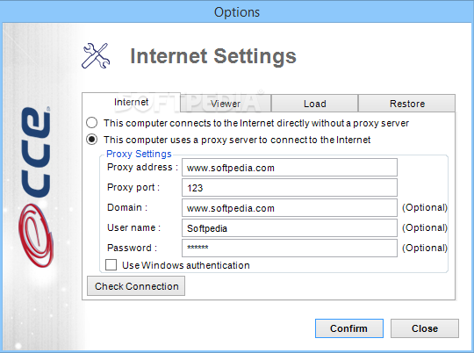Image resolution: width=474 pixels, height=353 pixels.
Task: Enable Use Windows authentication checkbox
Action: tap(111, 264)
